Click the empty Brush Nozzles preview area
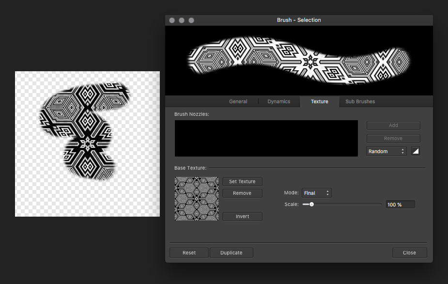This screenshot has width=448, height=284. (x=266, y=138)
